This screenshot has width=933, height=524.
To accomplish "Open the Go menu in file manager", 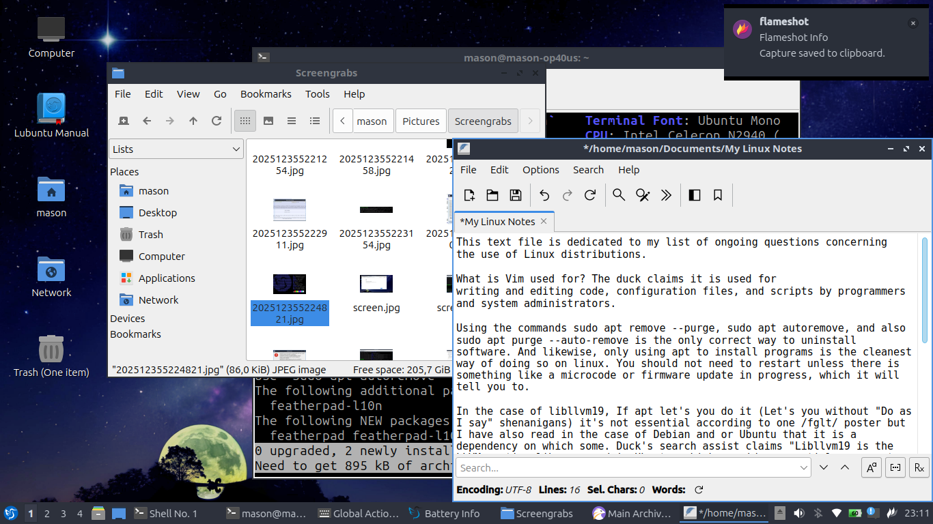I will pyautogui.click(x=220, y=94).
